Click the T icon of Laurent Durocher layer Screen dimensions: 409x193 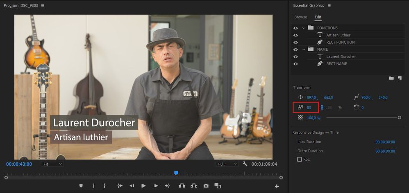click(x=320, y=56)
